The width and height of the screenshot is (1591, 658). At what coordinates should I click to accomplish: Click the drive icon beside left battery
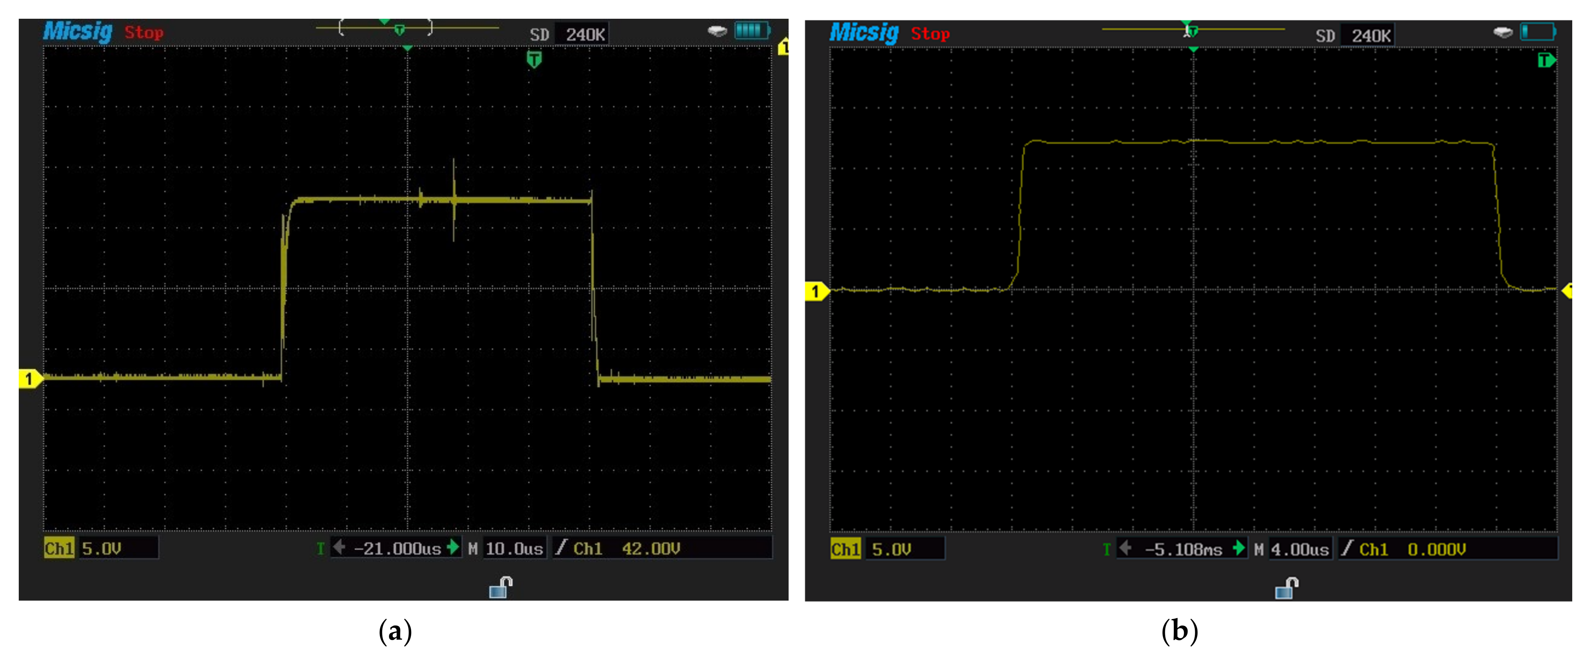click(x=717, y=31)
